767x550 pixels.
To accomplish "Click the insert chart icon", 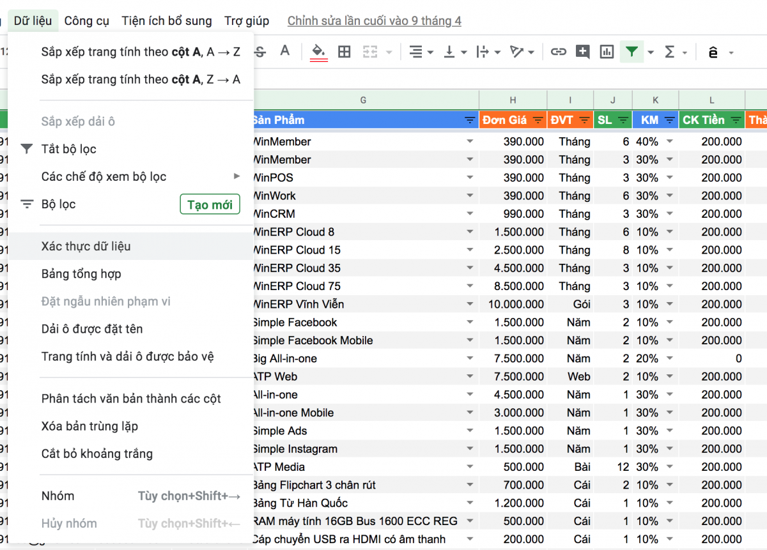I will point(607,52).
